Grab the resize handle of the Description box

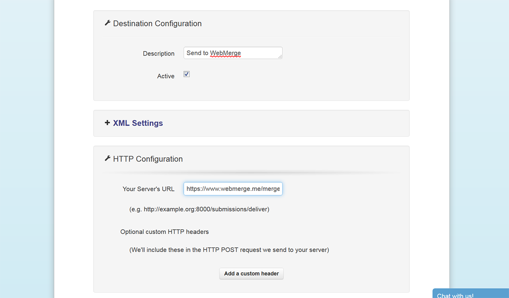(280, 56)
